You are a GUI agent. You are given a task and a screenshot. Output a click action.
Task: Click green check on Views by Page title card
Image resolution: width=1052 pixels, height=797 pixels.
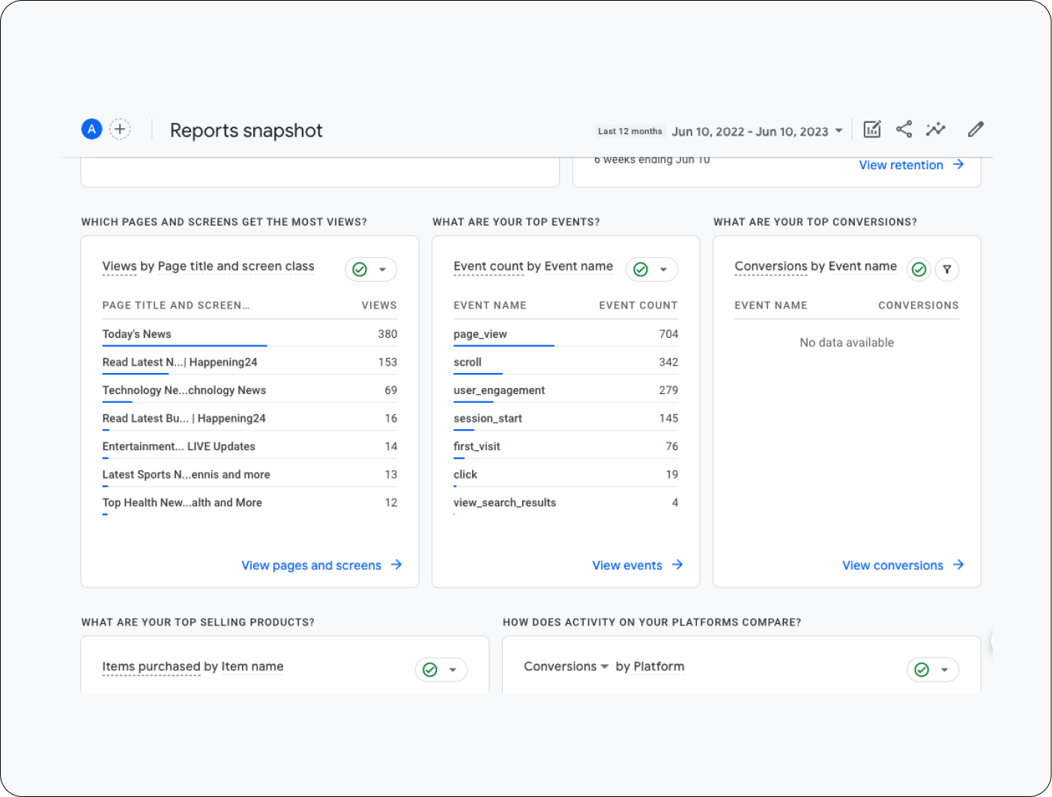[x=360, y=269]
